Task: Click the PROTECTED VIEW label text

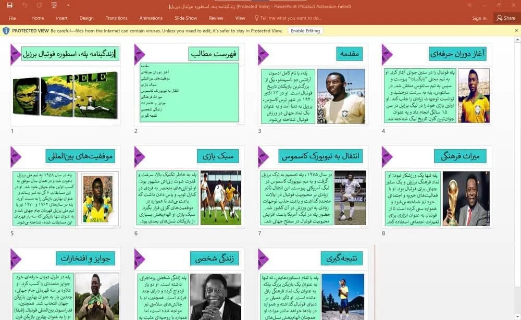Action: click(x=31, y=31)
